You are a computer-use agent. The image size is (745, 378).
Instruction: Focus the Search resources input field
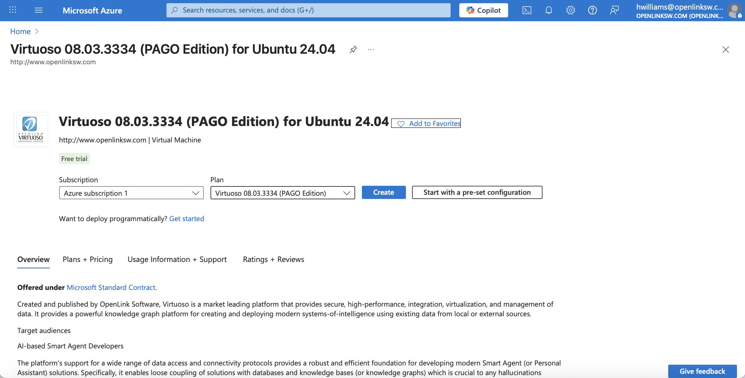coord(309,10)
